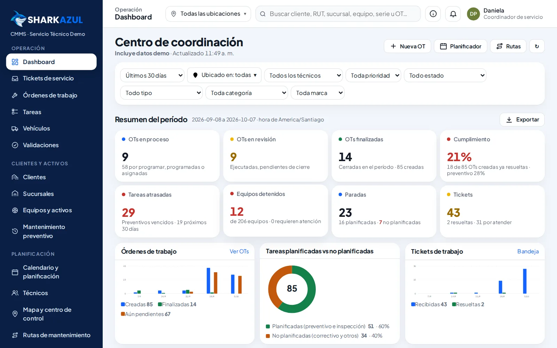Click the Clientes sidebar icon
The width and height of the screenshot is (557, 348).
[x=15, y=177]
